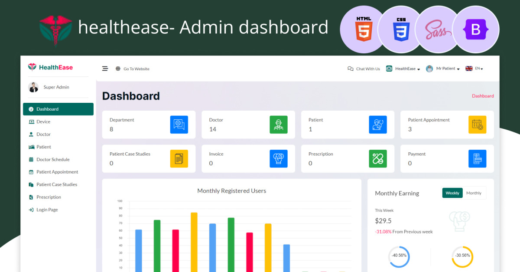Click the Monthly Earning heading

[x=397, y=193]
